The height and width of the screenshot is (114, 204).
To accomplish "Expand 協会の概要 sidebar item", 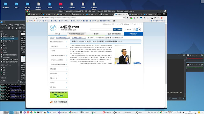I will point(59,46).
